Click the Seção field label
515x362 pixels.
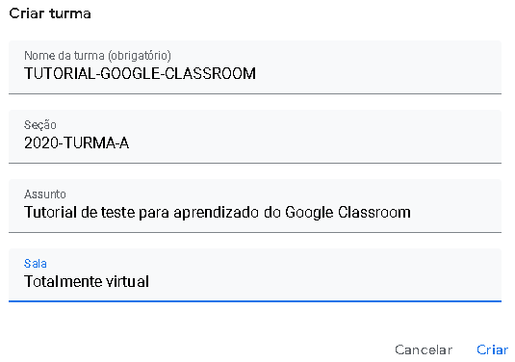click(40, 125)
